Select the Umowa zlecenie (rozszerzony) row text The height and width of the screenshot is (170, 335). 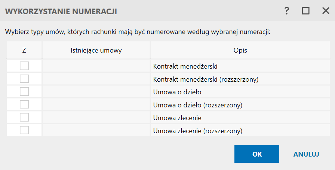click(x=198, y=131)
